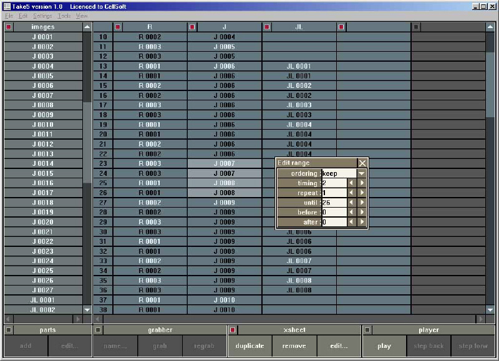Select the JL 0008 cell in row 36
The height and width of the screenshot is (361, 499).
pos(299,290)
